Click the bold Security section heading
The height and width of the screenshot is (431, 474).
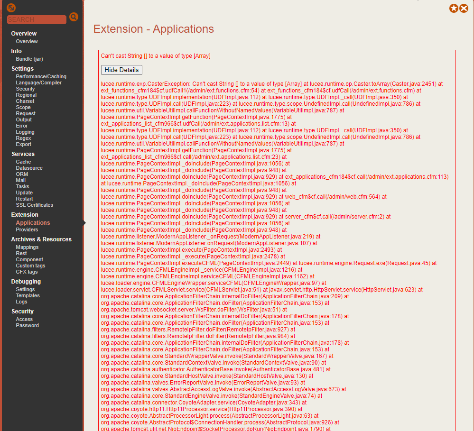click(x=22, y=312)
